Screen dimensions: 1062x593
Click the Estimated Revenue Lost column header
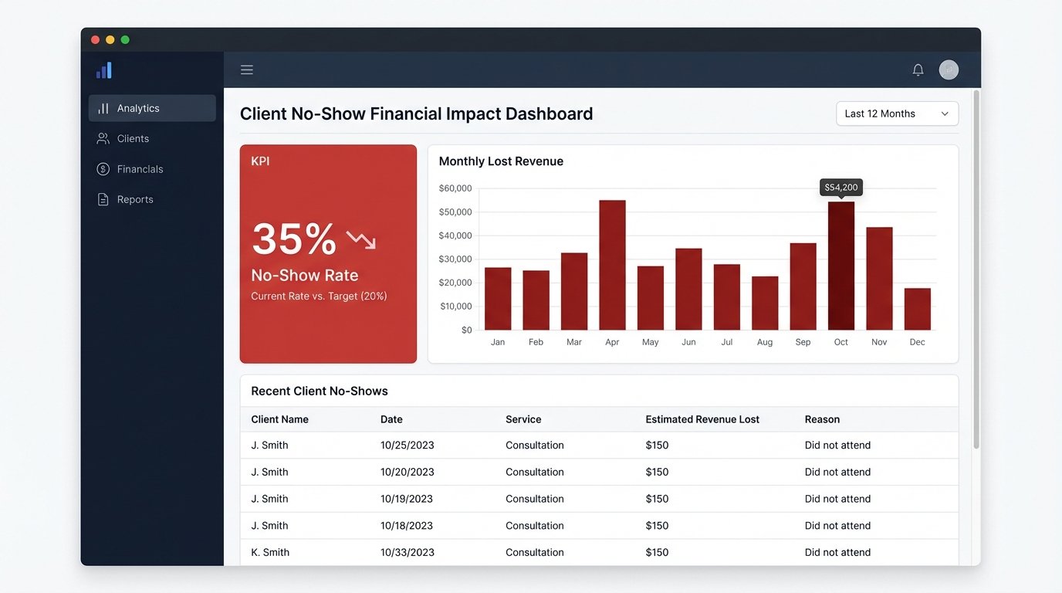coord(702,419)
